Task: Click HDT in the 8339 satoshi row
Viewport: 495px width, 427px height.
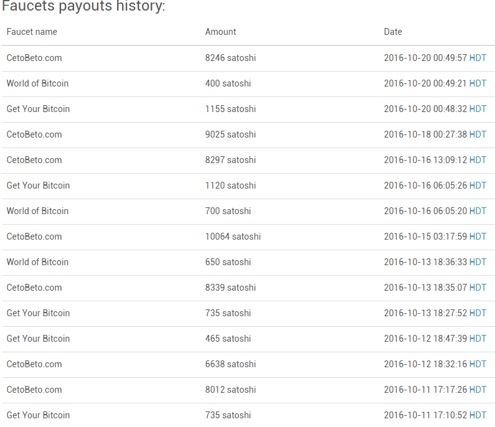Action: click(478, 288)
